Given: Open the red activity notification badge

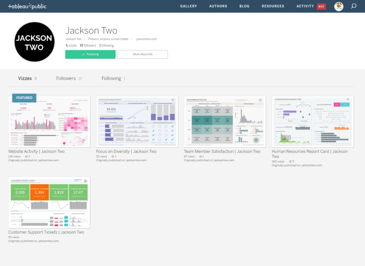Looking at the screenshot, I should [321, 6].
